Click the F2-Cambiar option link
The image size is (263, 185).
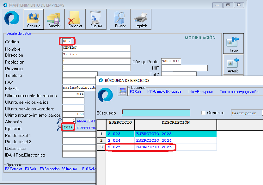coord(14,169)
